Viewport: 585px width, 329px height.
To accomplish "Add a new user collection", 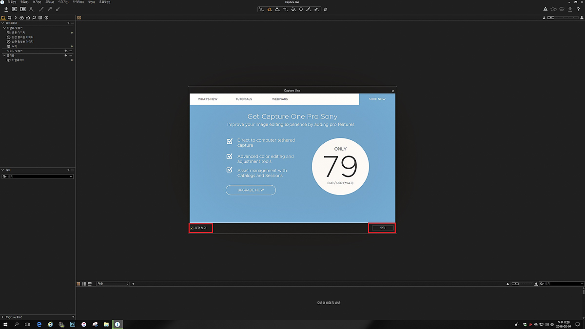I will (66, 51).
